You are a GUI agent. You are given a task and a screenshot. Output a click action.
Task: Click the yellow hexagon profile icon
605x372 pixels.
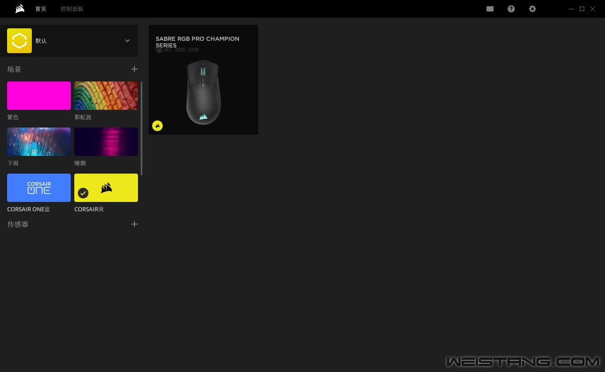tap(19, 41)
